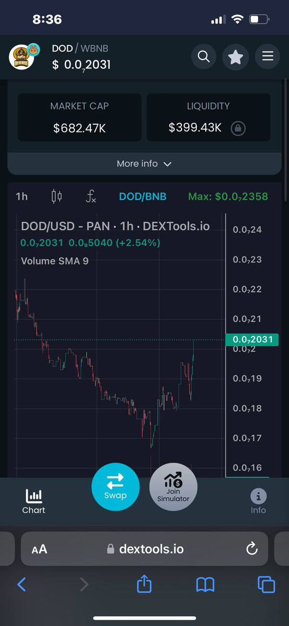The width and height of the screenshot is (289, 626).
Task: Tap the Swap button
Action: pos(115,487)
